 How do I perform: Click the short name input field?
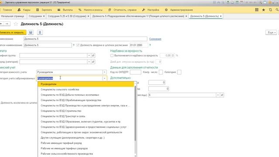point(48,45)
